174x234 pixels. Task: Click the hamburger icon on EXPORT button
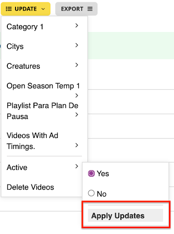[90, 9]
